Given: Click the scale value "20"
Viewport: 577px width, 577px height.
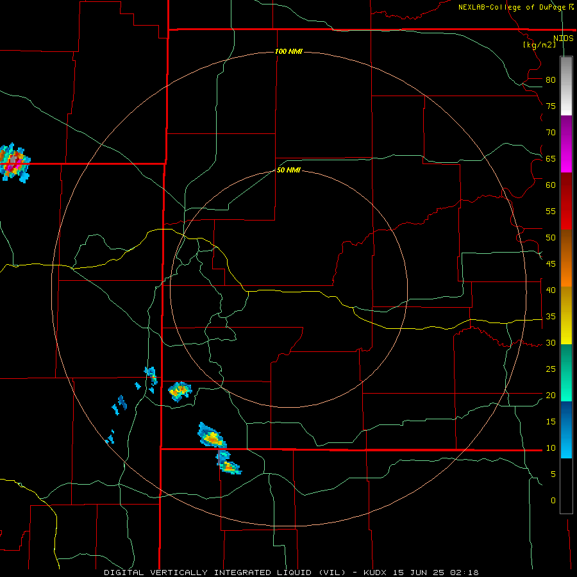Looking at the screenshot, I should click(x=551, y=396).
